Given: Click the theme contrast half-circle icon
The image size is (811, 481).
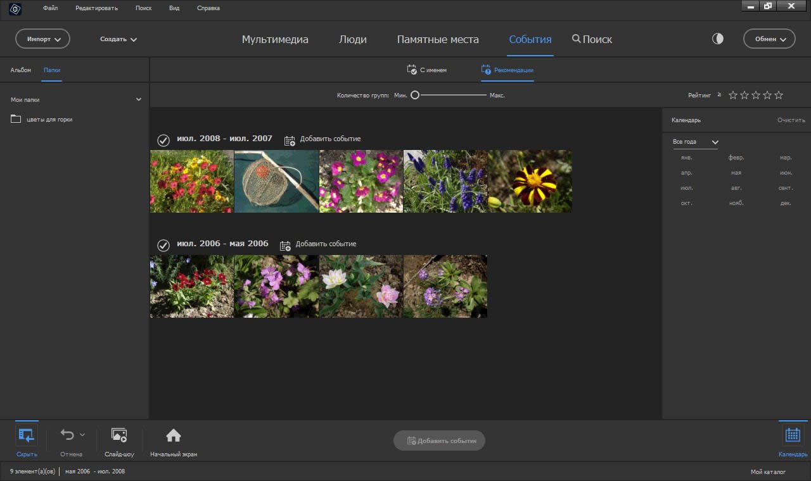Looking at the screenshot, I should (718, 39).
